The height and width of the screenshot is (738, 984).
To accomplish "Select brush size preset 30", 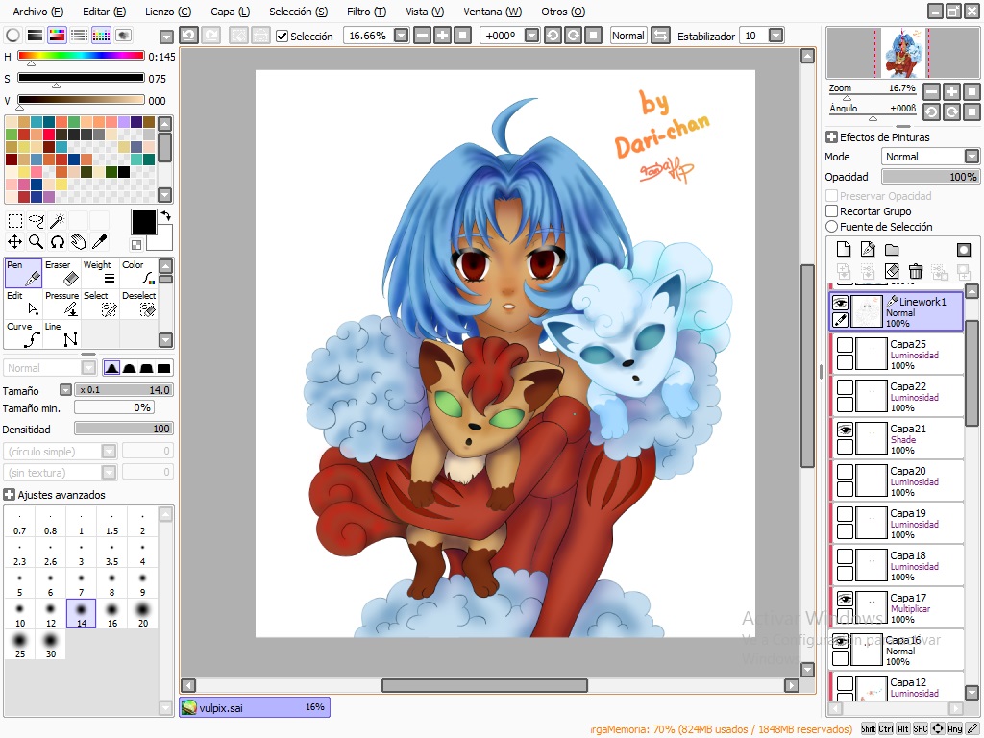I will 50,645.
